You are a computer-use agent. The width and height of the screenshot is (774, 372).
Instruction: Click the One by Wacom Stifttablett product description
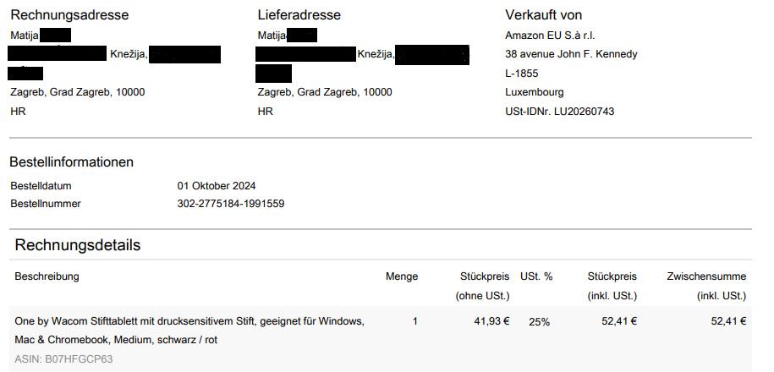pyautogui.click(x=189, y=321)
